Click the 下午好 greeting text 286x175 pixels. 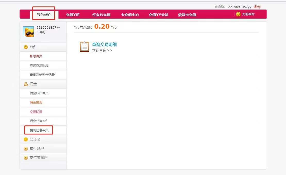(41, 32)
